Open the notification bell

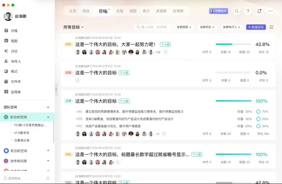259,11
